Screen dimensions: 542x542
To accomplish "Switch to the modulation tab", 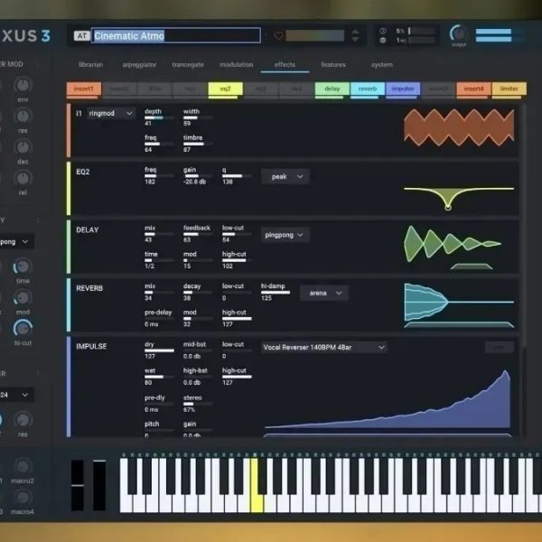I will [236, 65].
